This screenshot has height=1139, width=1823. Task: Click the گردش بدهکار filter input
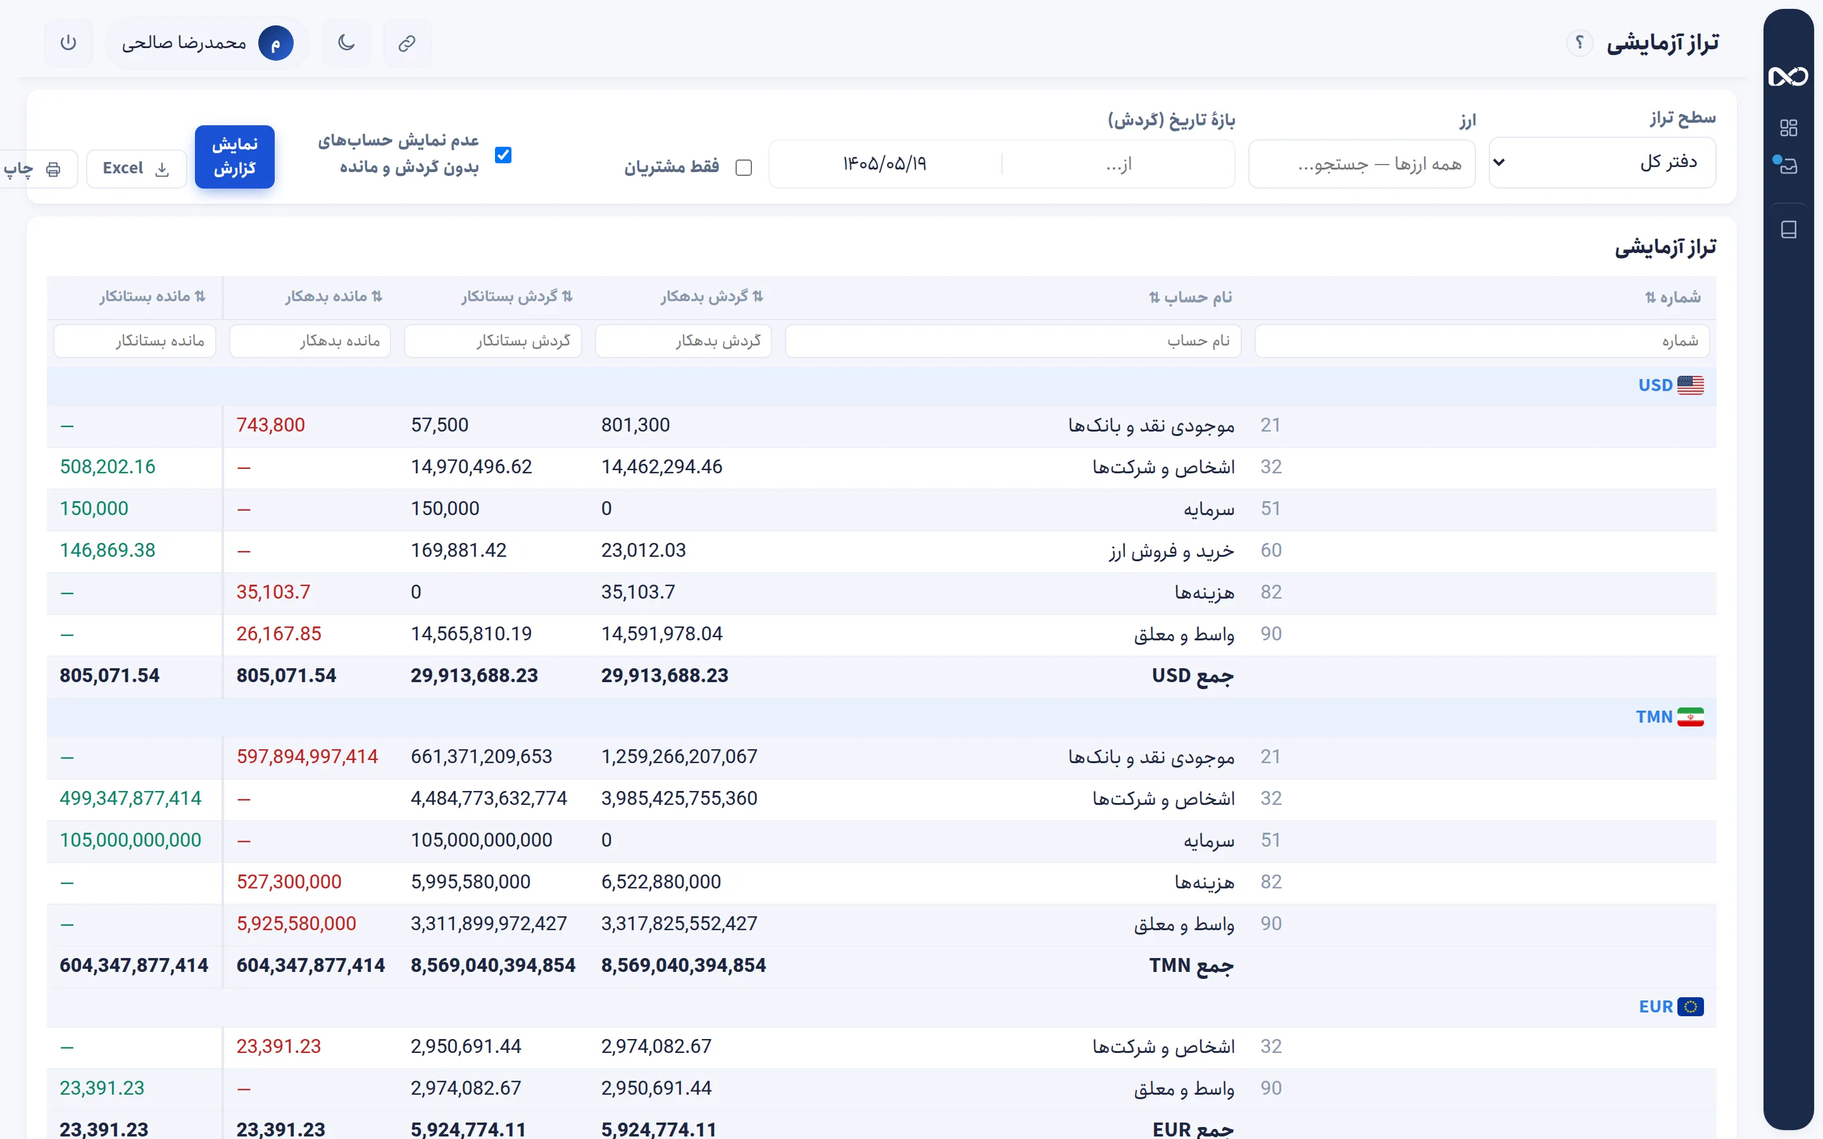(682, 340)
